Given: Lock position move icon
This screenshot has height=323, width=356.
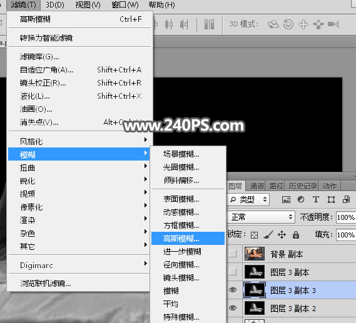Looking at the screenshot, I should (x=282, y=235).
